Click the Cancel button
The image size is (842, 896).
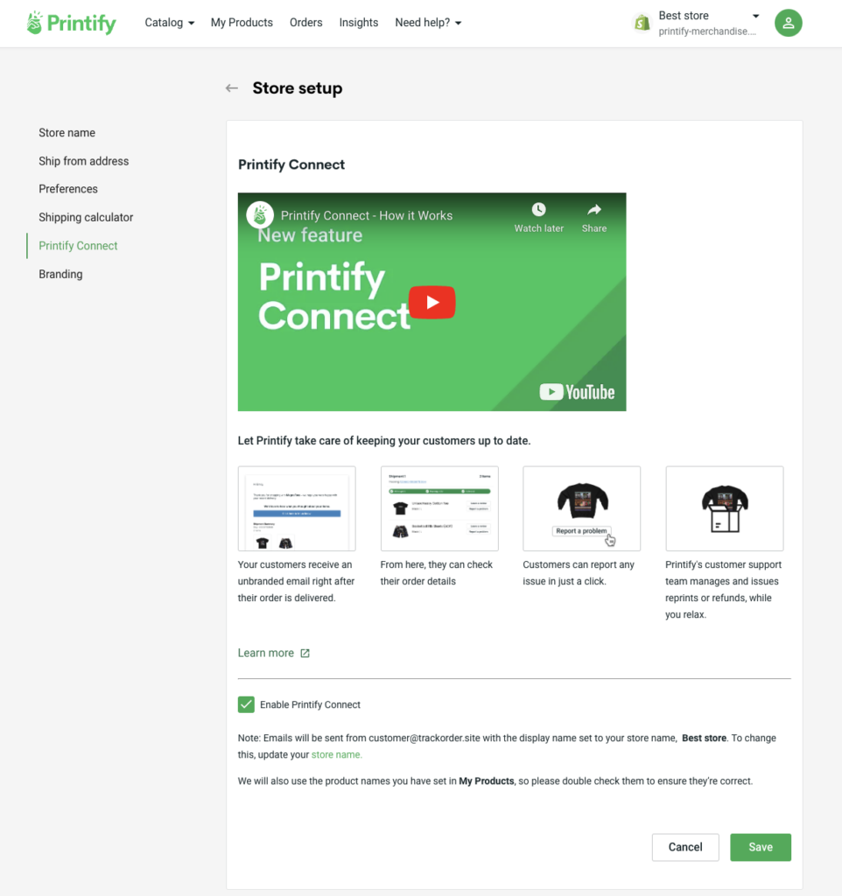pyautogui.click(x=685, y=847)
